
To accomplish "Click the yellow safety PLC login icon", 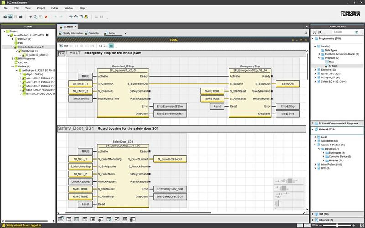I will pyautogui.click(x=86, y=17).
